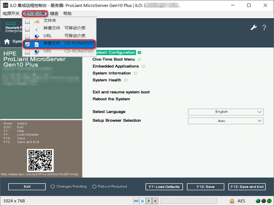
Task: Open the Select Language dropdown
Action: point(226,112)
